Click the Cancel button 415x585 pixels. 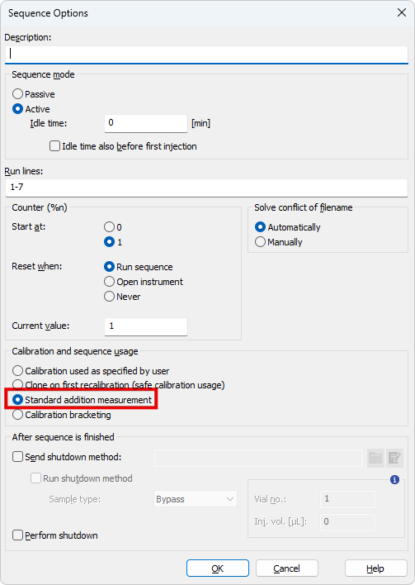coord(287,568)
